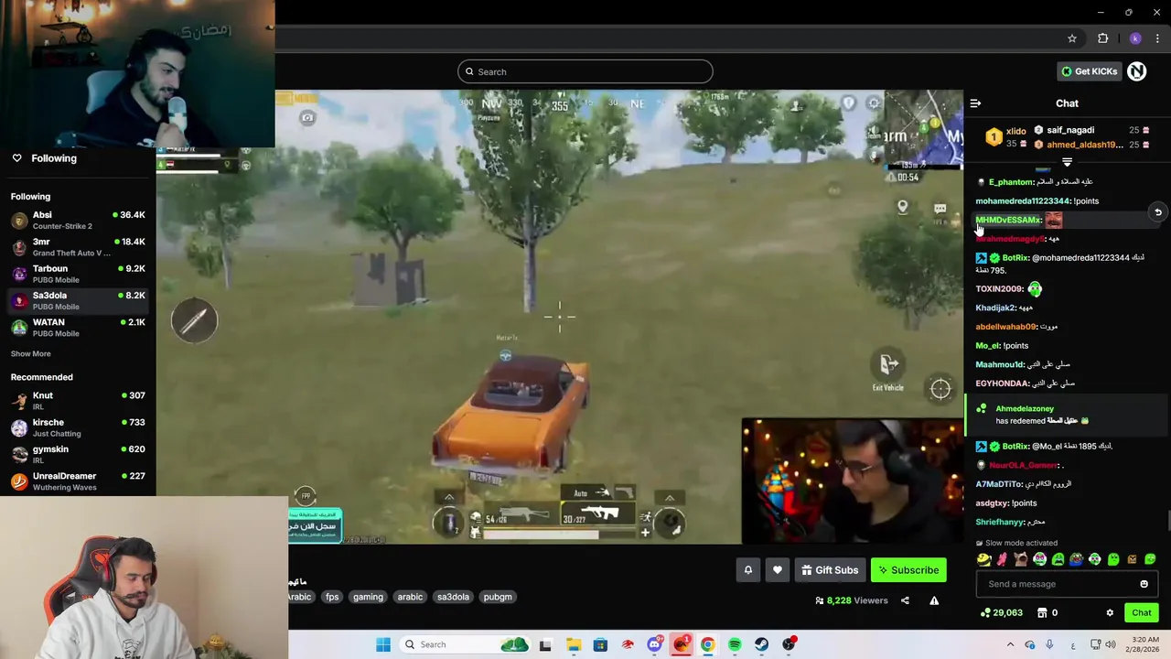Click mohamedreda11223344 username in chat
Image resolution: width=1171 pixels, height=659 pixels.
1022,201
